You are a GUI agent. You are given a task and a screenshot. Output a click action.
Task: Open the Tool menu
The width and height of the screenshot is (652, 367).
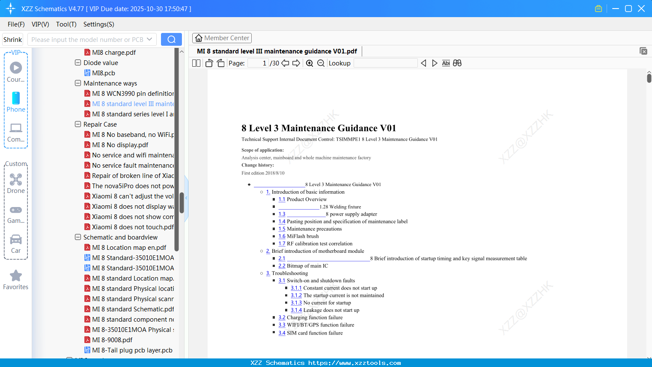pyautogui.click(x=66, y=24)
